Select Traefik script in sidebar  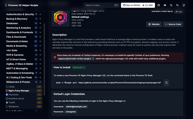click(24, 103)
